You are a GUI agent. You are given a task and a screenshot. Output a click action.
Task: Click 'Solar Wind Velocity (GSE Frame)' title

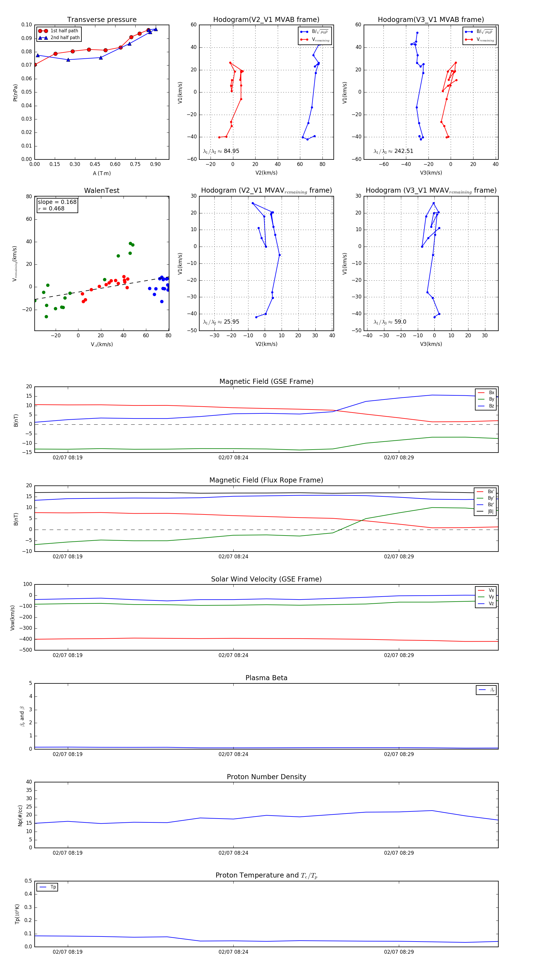[266, 579]
